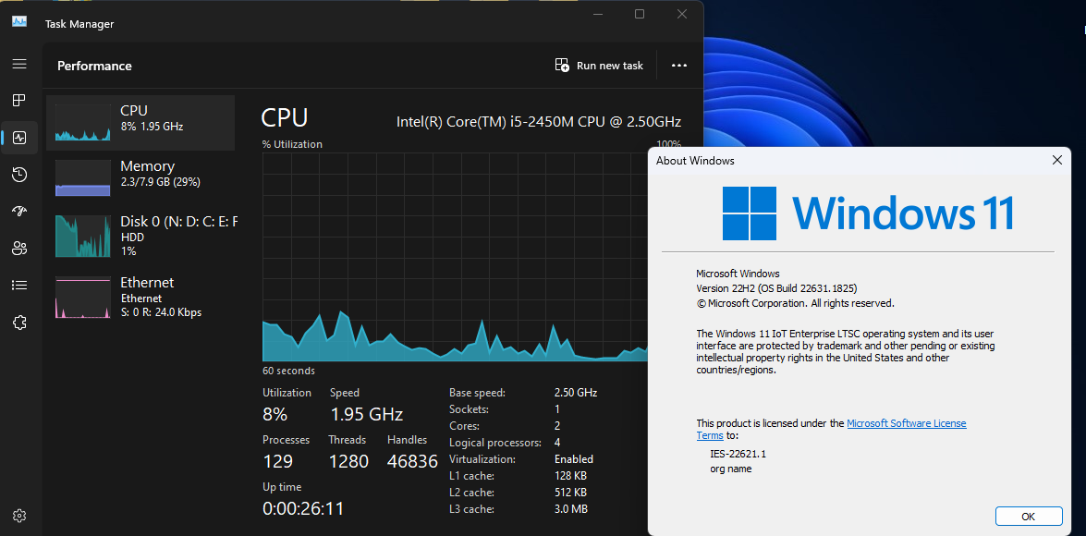Click the Disk 0 mini graph thumbnail
The image size is (1086, 536).
coord(82,236)
